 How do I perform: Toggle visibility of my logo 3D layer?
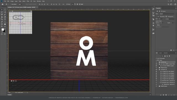(156, 69)
